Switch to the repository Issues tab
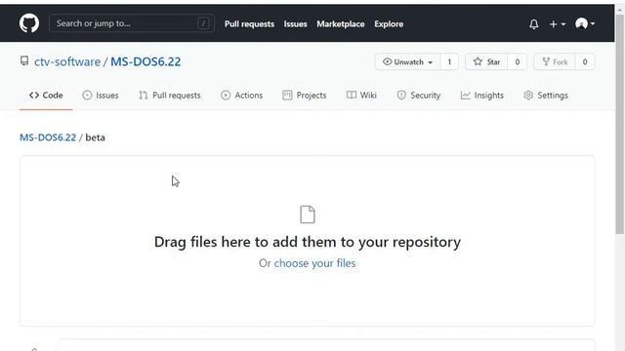The image size is (625, 351). click(101, 96)
